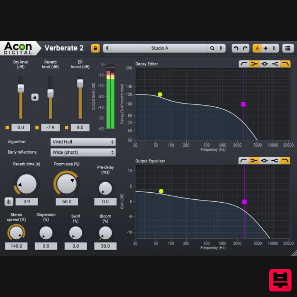Viewport: 297px width, 297px height.
Task: Select the high shelf filter in Decay Editor
Action: 275,63
